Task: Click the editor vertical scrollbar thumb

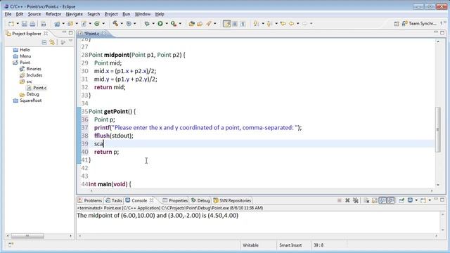Action: coord(438,129)
